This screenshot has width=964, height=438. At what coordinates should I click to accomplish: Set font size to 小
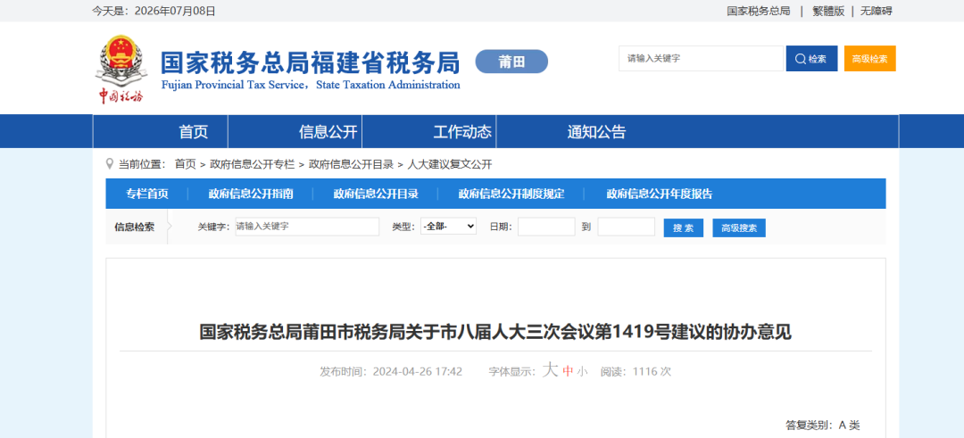[582, 372]
